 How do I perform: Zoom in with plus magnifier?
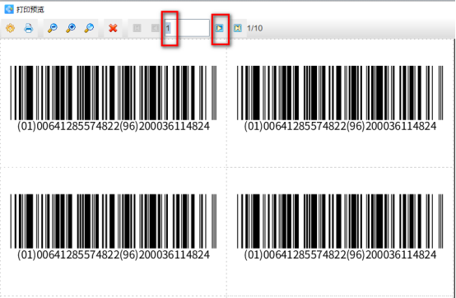71,28
